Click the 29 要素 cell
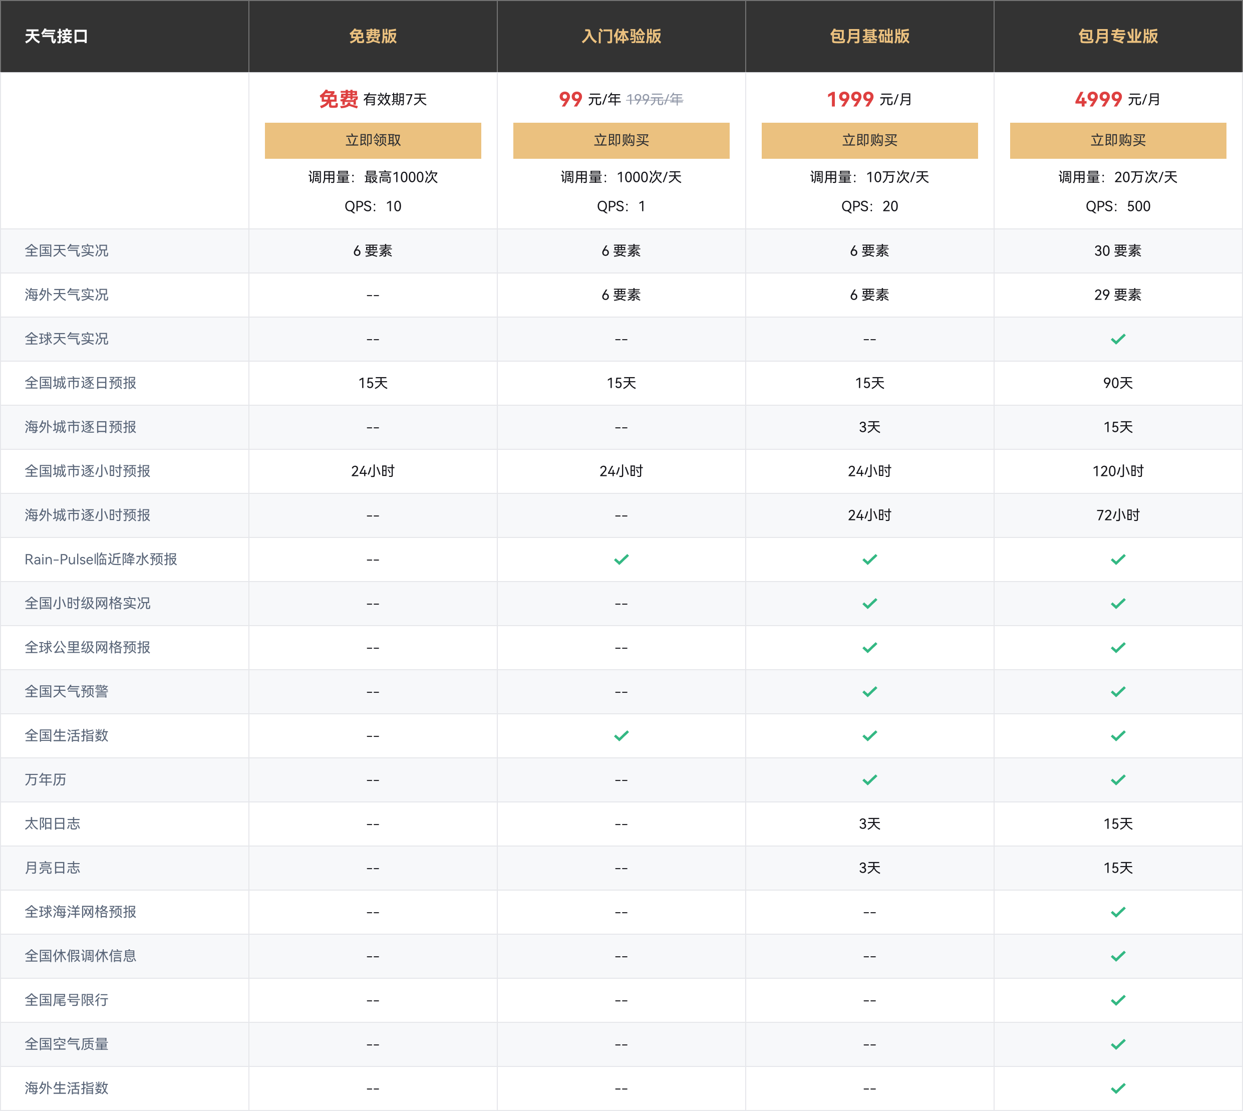Screen dimensions: 1243x1111 [1118, 295]
